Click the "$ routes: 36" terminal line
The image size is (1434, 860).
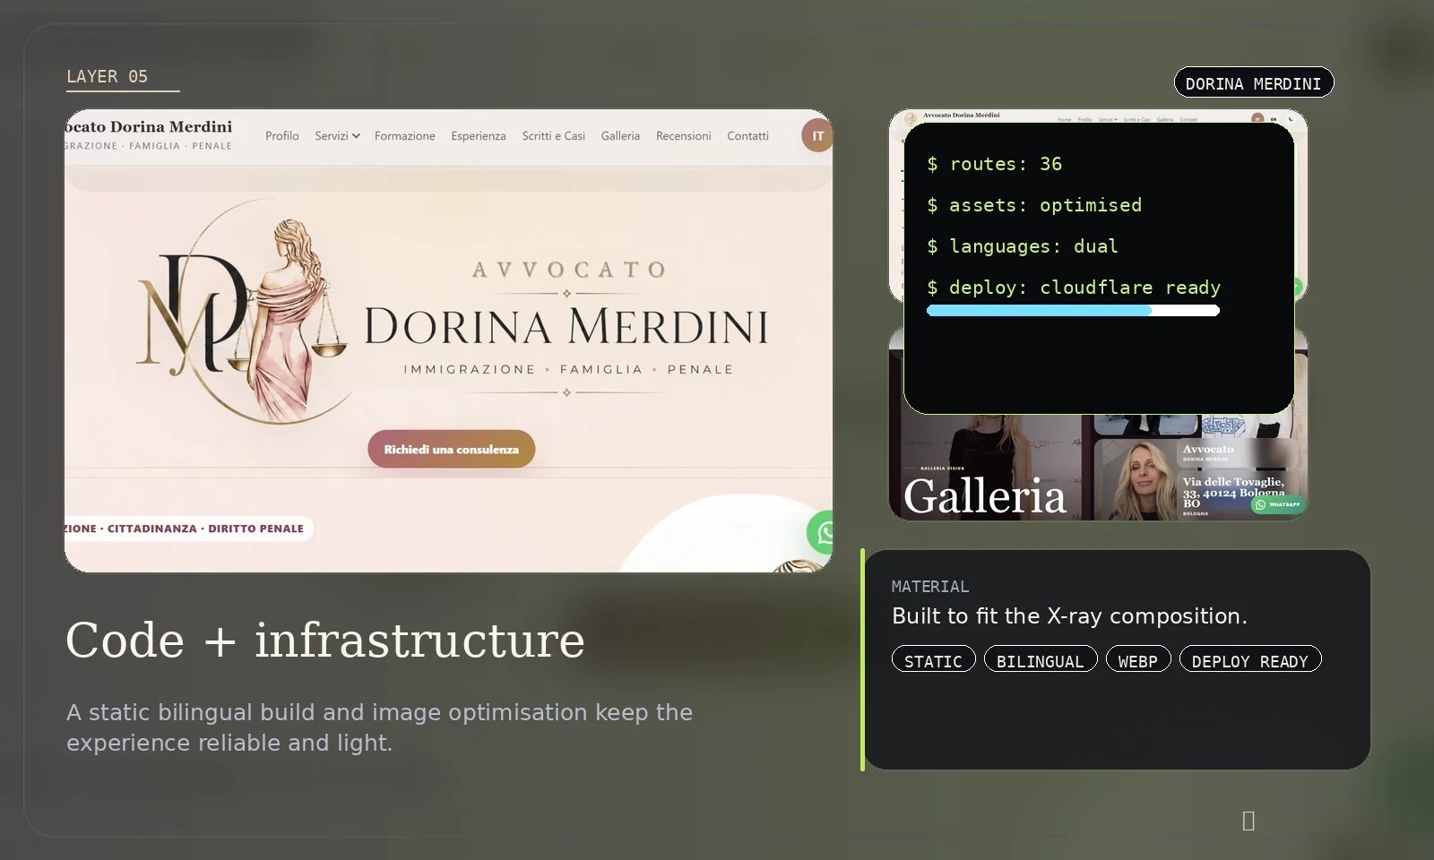995,164
